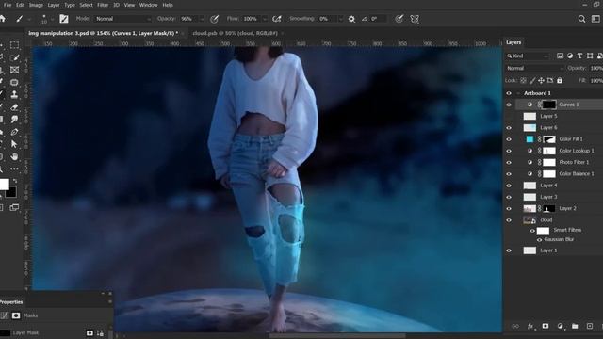The height and width of the screenshot is (339, 603).
Task: Click the Color Fill 1 cyan thumbnail
Action: click(530, 139)
